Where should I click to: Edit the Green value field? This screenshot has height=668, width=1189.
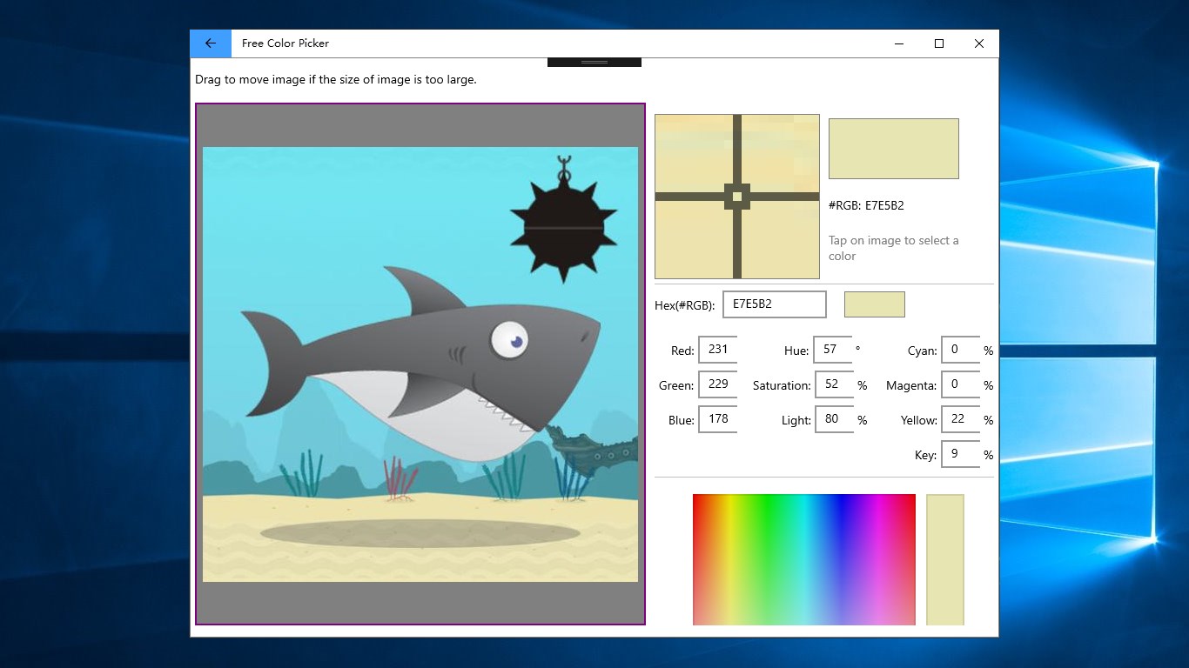click(x=718, y=384)
